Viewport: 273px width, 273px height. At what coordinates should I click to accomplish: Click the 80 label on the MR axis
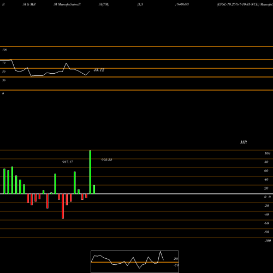266,162
